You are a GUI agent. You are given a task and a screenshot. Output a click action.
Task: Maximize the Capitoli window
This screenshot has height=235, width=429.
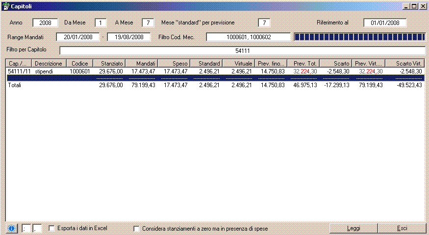click(x=414, y=6)
